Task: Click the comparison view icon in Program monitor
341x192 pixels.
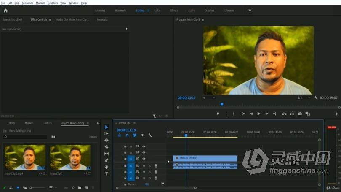Action: click(307, 114)
